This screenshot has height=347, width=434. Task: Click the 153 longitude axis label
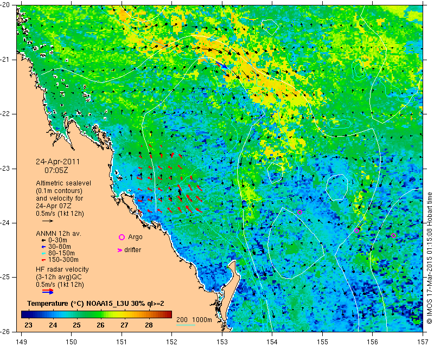coord(222,342)
